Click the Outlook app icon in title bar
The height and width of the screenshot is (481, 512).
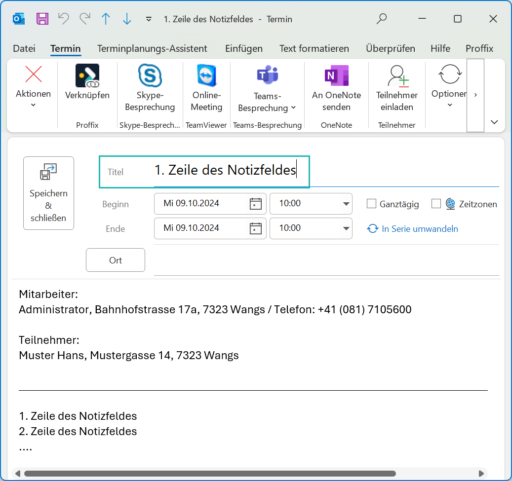[x=19, y=19]
